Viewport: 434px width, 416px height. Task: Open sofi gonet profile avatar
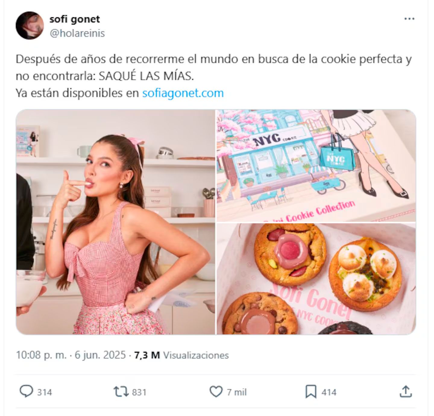point(30,25)
